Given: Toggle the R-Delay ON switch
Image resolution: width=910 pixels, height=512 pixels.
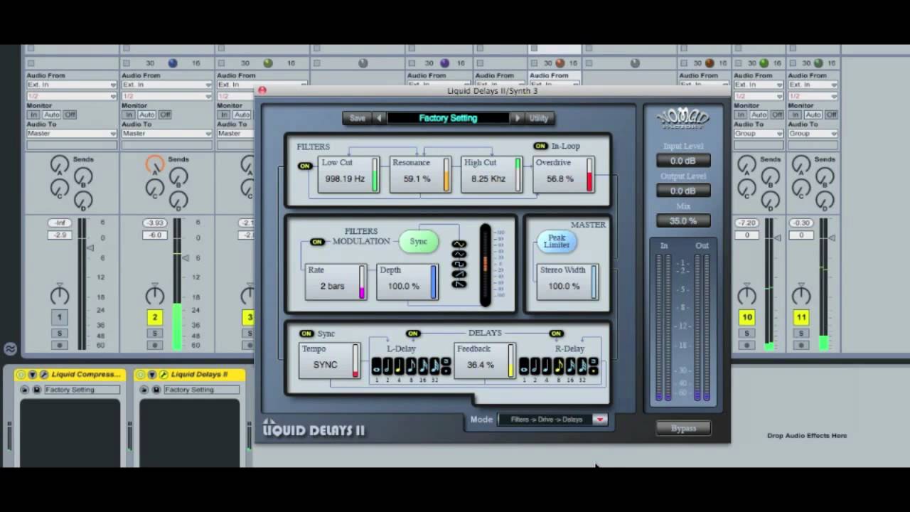Looking at the screenshot, I should [556, 334].
